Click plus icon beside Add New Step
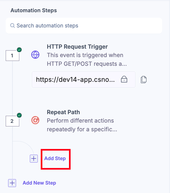 click(12, 183)
